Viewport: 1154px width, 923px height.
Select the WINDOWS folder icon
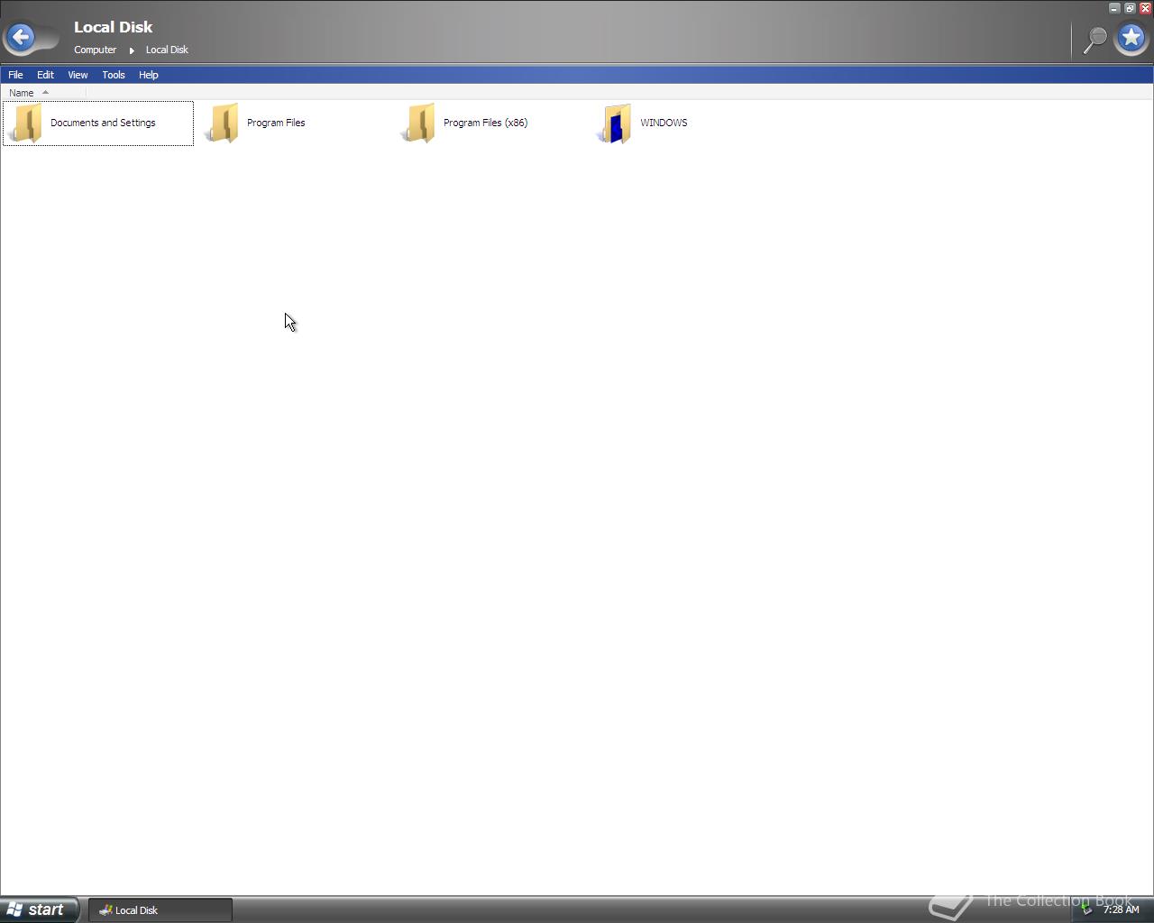(616, 123)
